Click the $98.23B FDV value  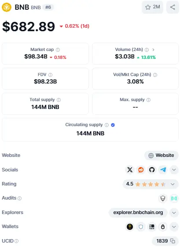click(45, 82)
